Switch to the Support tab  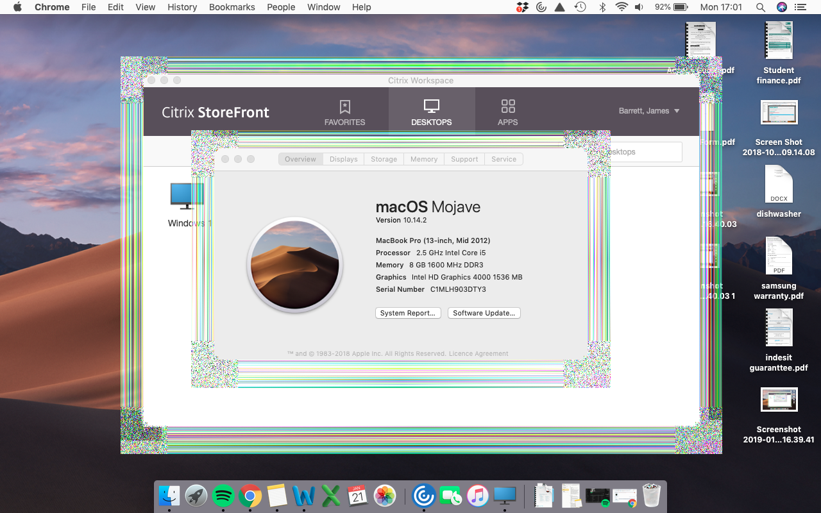(464, 159)
